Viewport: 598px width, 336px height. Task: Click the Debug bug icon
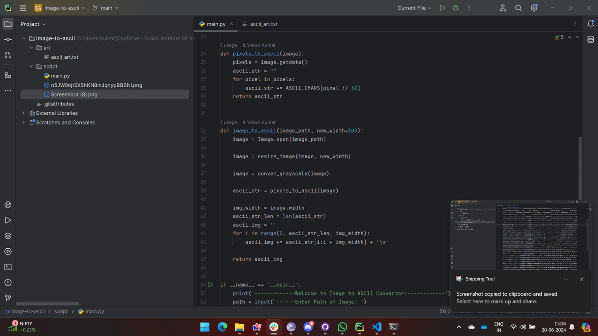pos(456,8)
